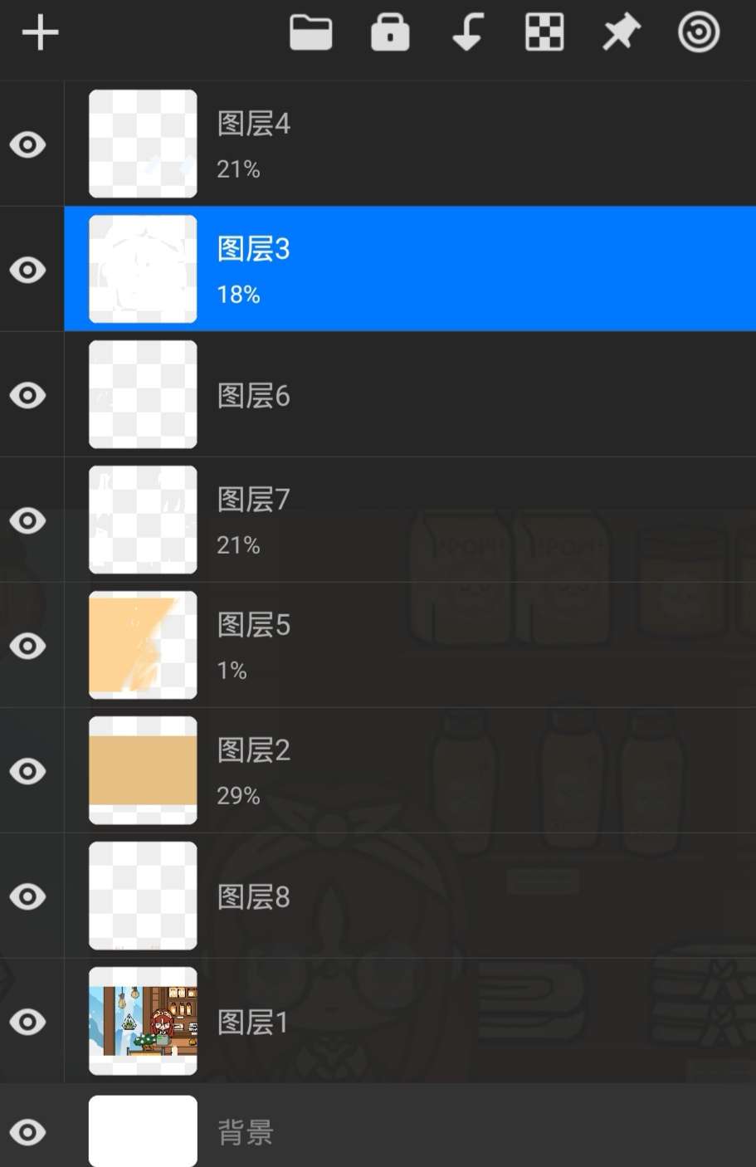
Task: Toggle visibility of 图层1
Action: (28, 1022)
